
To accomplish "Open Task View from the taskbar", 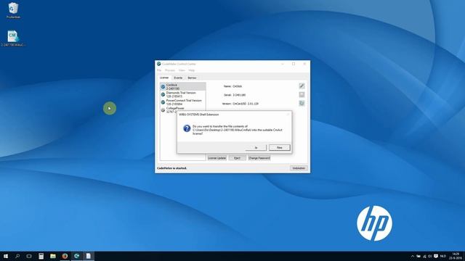I will [x=29, y=256].
